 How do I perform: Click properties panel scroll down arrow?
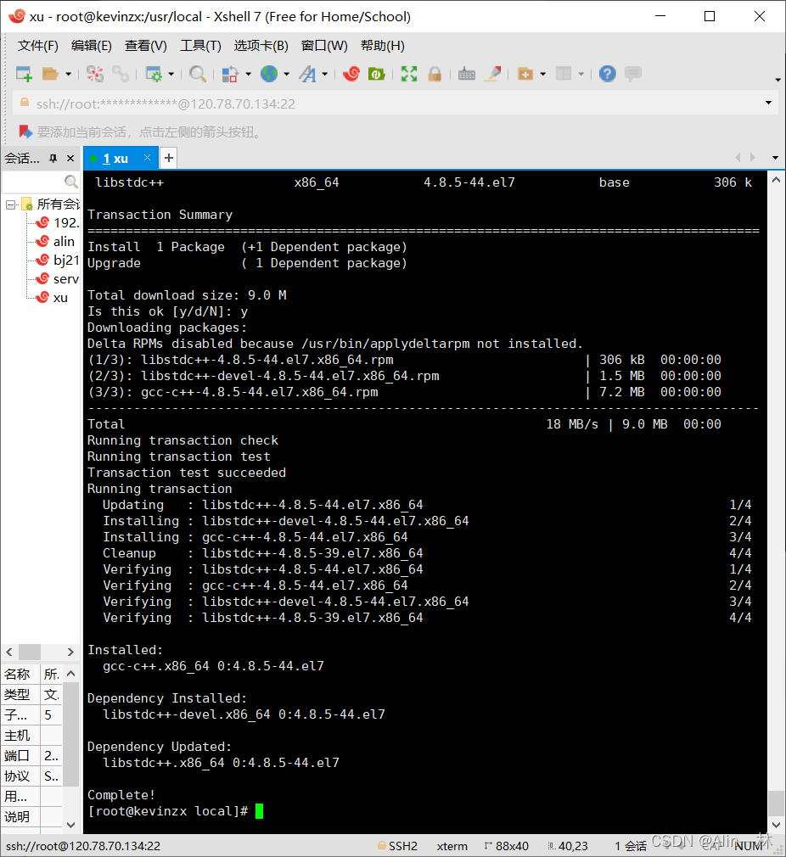(71, 825)
